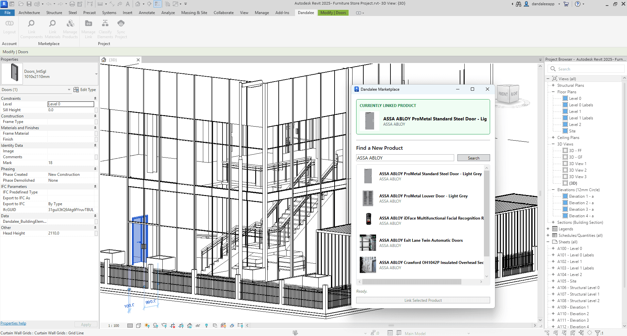
Task: Collapse the Constraints section in Properties
Action: 95,99
